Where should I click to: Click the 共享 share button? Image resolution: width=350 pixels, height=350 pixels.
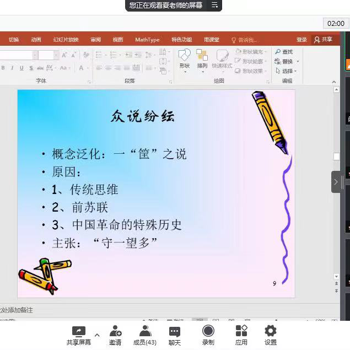323,40
